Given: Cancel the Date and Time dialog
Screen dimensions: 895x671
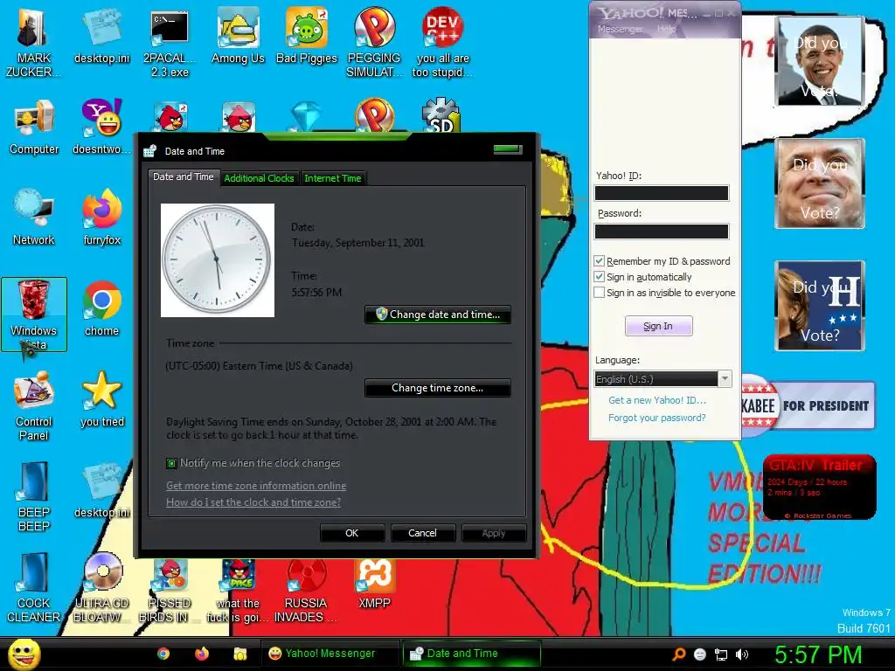Looking at the screenshot, I should [x=422, y=533].
